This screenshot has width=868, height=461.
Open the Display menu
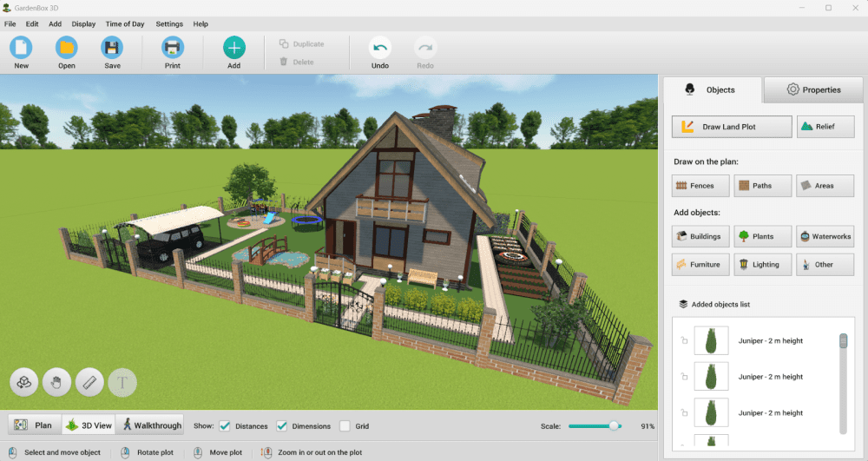tap(83, 23)
